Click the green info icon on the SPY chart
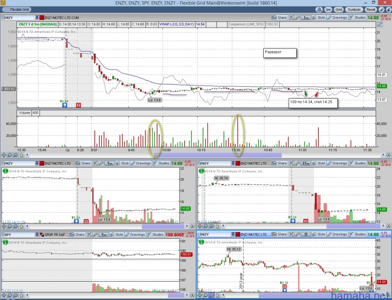 click(x=5, y=243)
